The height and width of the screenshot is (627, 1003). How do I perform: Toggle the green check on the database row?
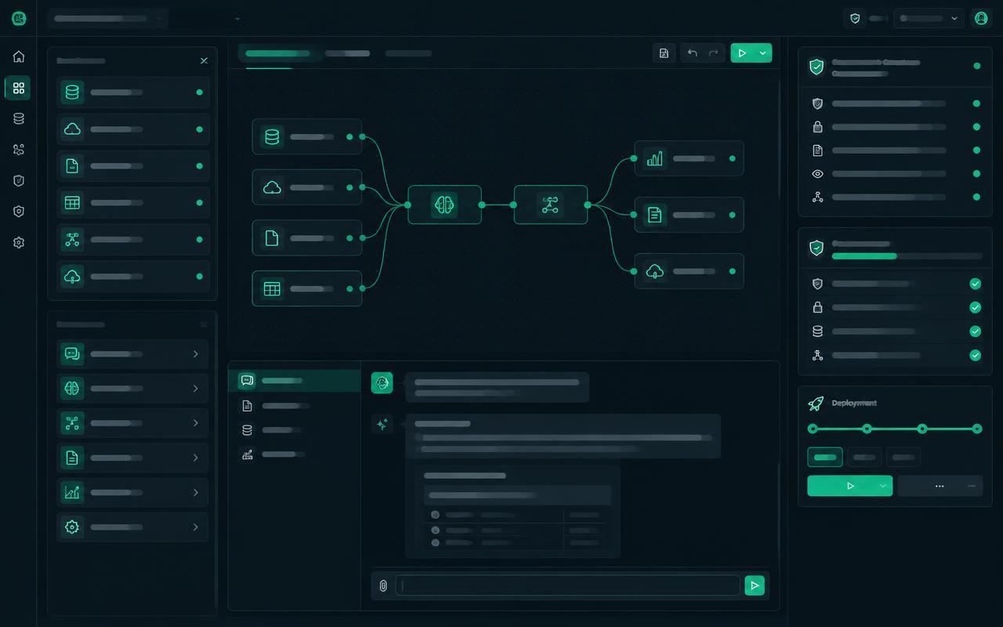click(975, 332)
